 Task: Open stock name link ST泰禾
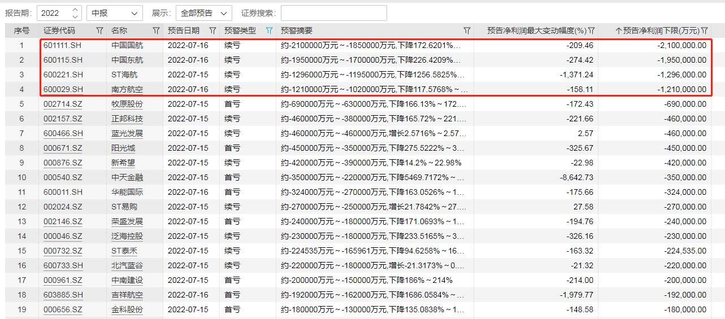(124, 251)
